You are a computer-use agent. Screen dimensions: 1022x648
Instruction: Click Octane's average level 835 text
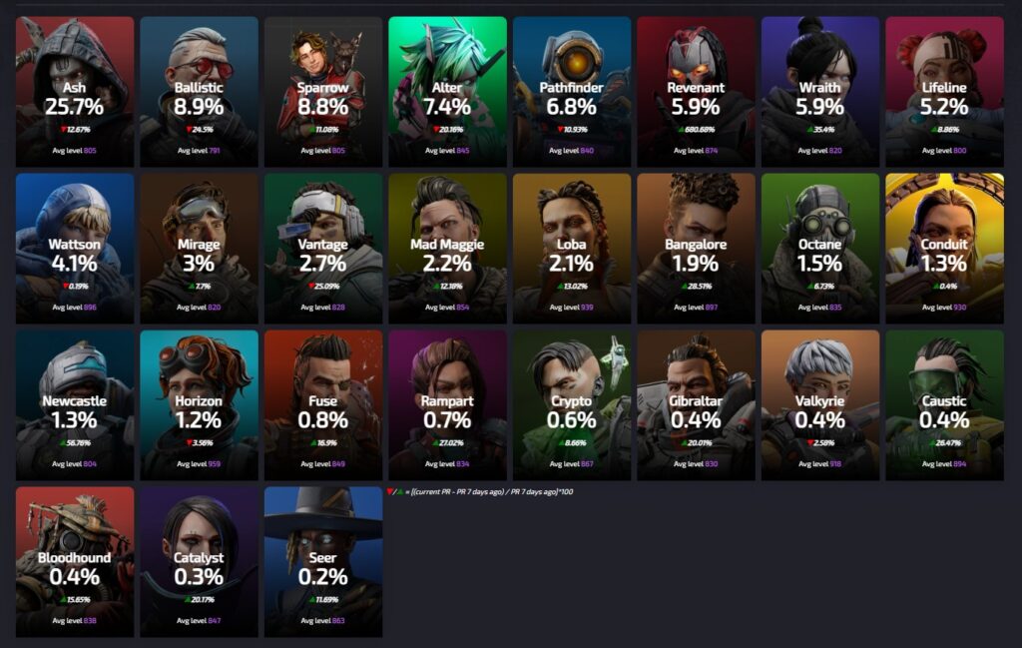[x=820, y=308]
